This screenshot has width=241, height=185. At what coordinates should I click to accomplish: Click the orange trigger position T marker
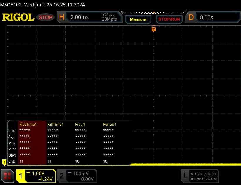click(x=153, y=29)
